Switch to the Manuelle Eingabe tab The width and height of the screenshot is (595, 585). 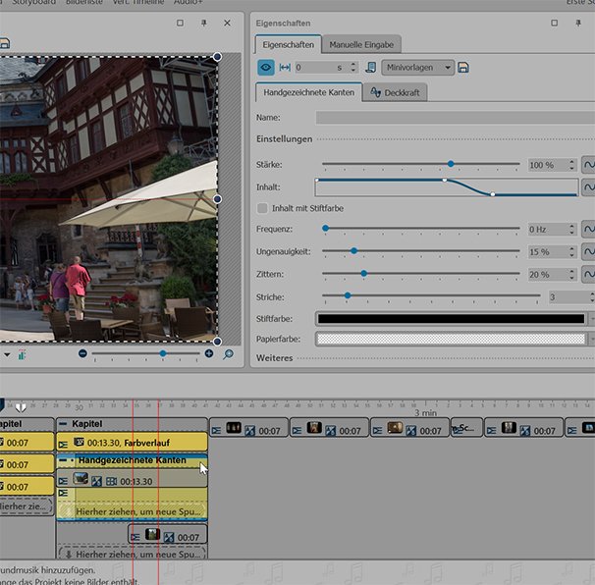[x=360, y=45]
